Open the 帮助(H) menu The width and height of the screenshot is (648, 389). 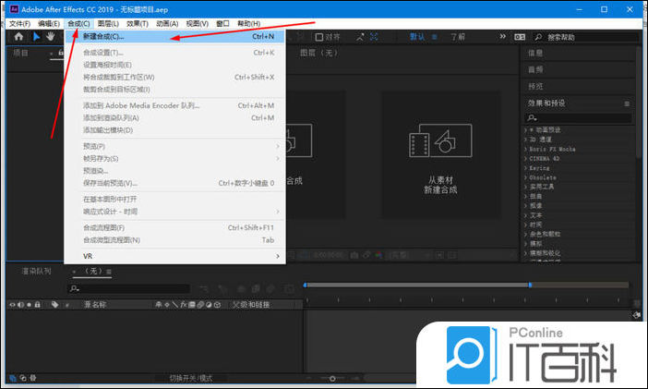[x=249, y=24]
